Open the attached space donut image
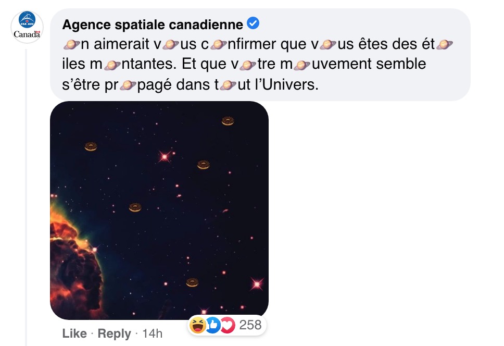 (159, 211)
